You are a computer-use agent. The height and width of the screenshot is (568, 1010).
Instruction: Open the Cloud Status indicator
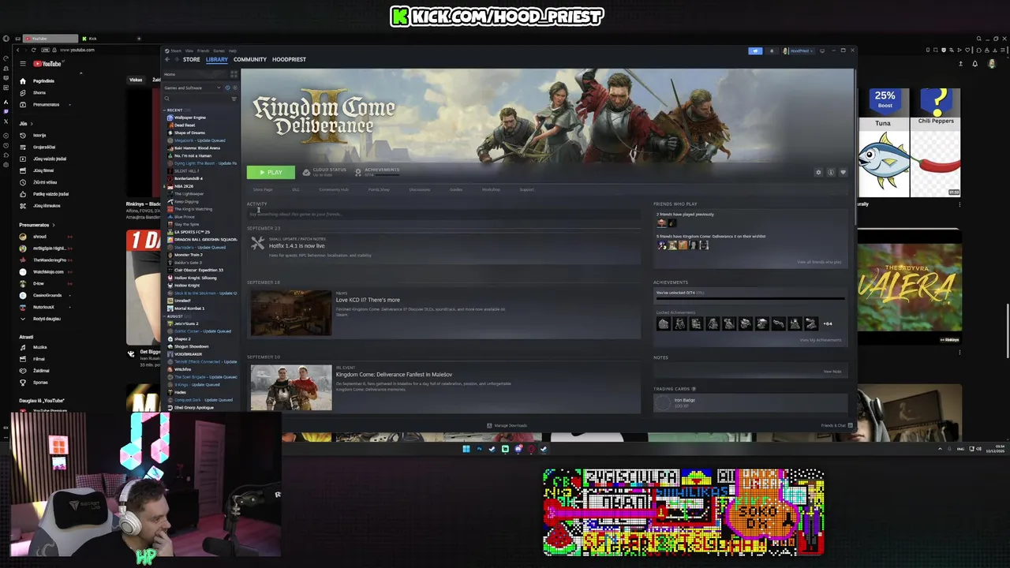click(x=324, y=171)
